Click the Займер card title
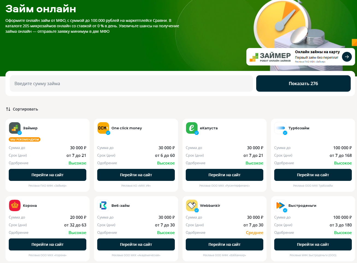Viewport: 357px width, 263px height. pos(30,128)
